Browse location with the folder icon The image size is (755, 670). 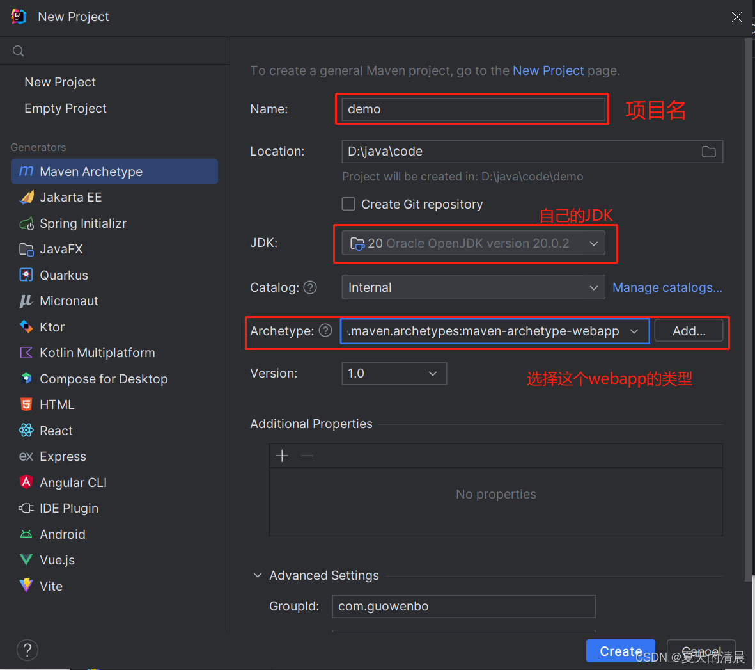709,152
